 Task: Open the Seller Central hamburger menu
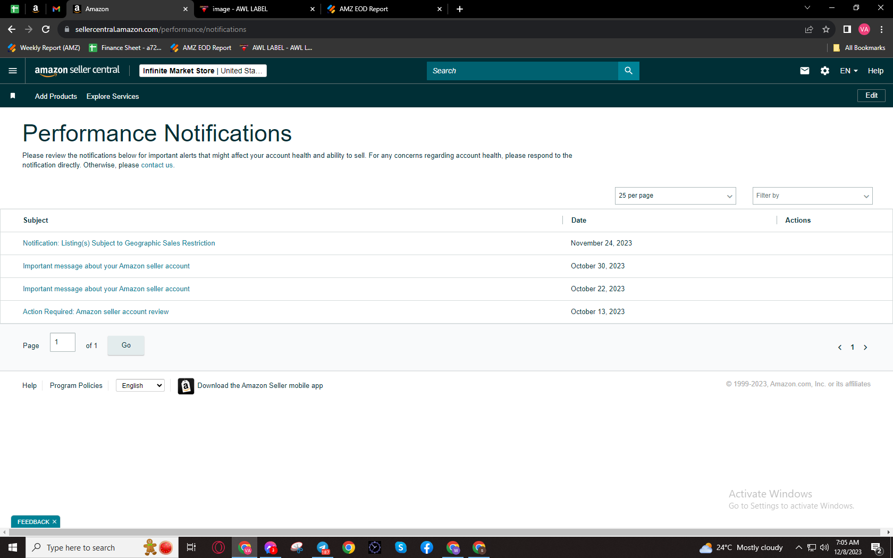click(13, 71)
